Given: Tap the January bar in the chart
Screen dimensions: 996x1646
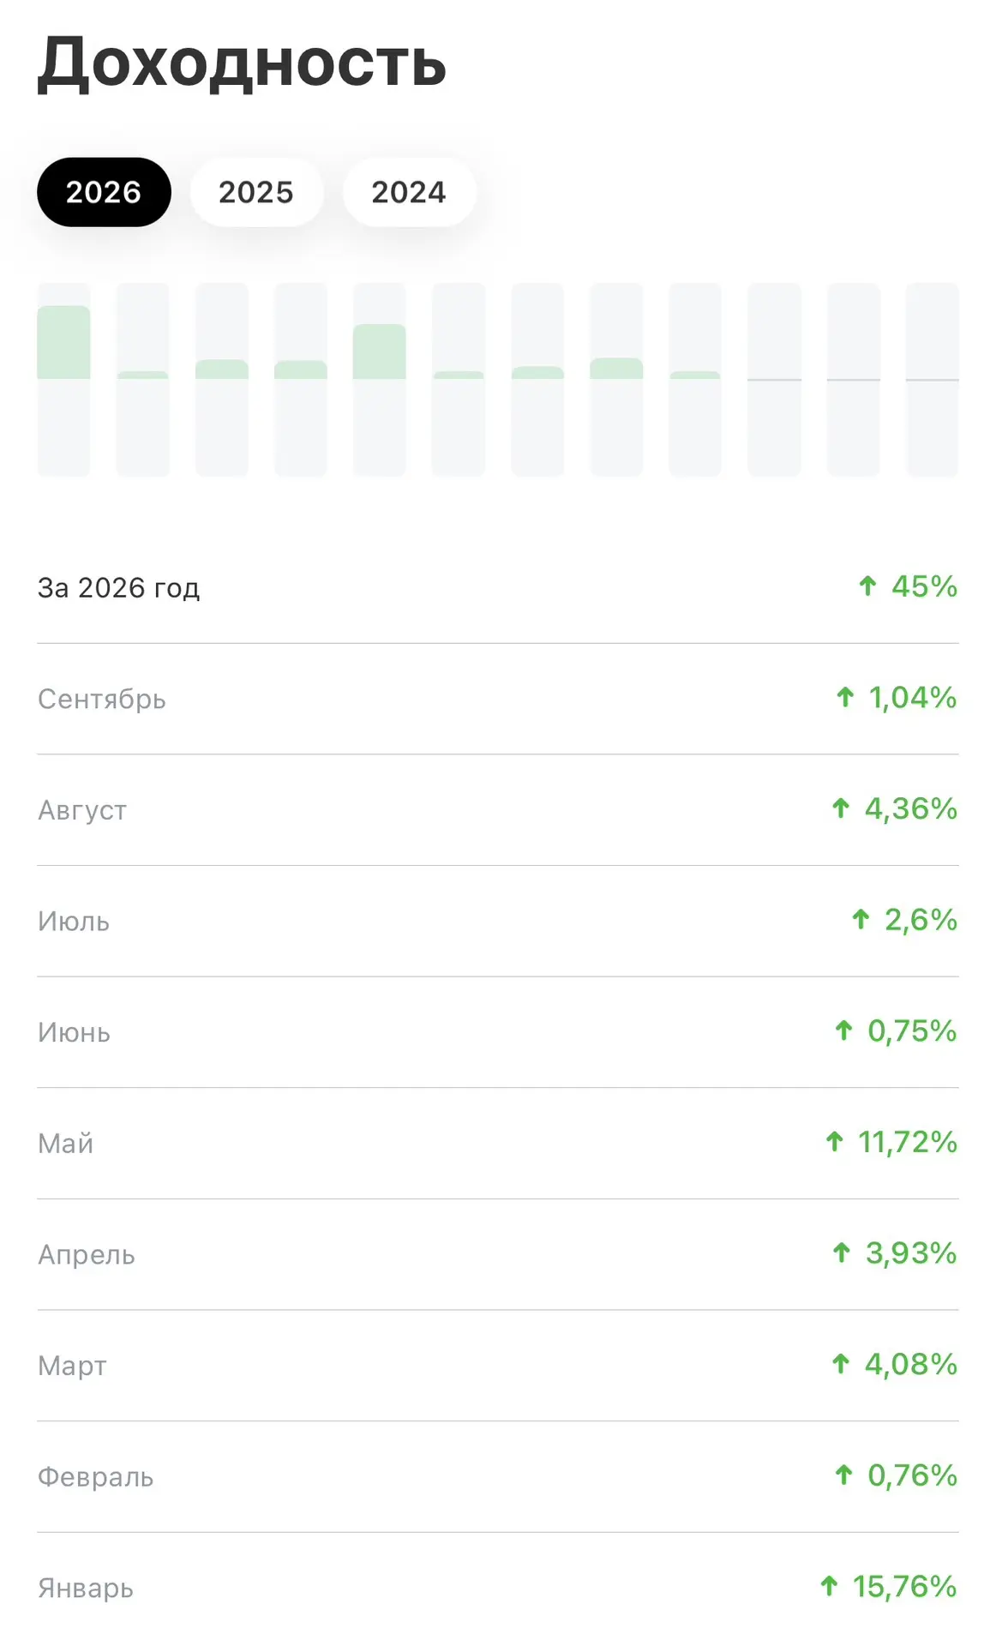Looking at the screenshot, I should [x=63, y=379].
